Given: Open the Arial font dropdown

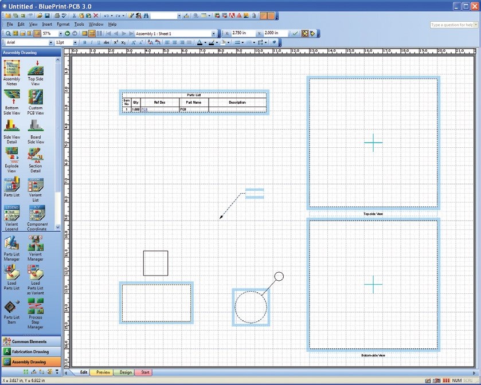Looking at the screenshot, I should point(50,42).
